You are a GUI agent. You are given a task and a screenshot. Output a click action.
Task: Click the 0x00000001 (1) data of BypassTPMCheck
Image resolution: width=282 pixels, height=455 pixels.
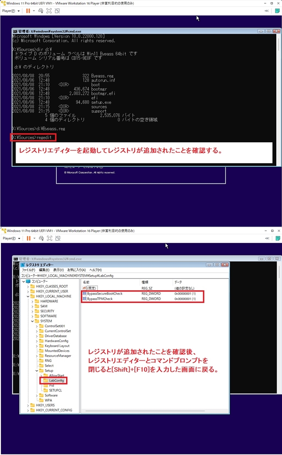(185, 299)
